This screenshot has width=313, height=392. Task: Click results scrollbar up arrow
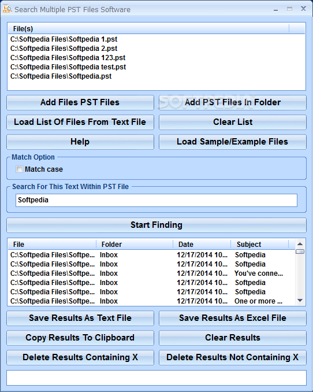click(300, 244)
